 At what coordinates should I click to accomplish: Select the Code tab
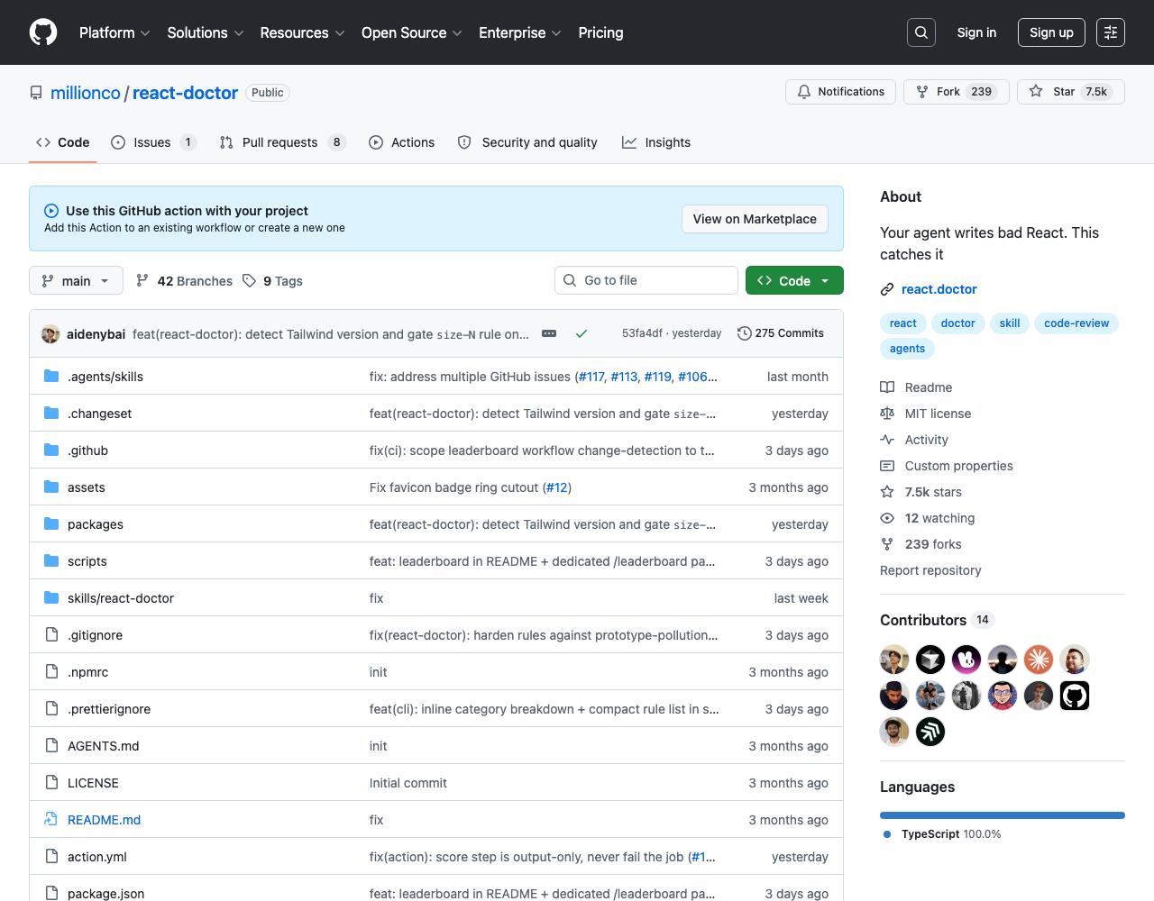pos(63,142)
